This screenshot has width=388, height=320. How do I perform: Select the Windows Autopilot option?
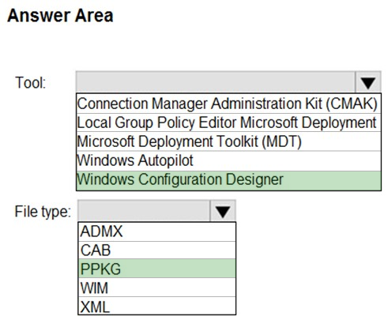pyautogui.click(x=228, y=160)
